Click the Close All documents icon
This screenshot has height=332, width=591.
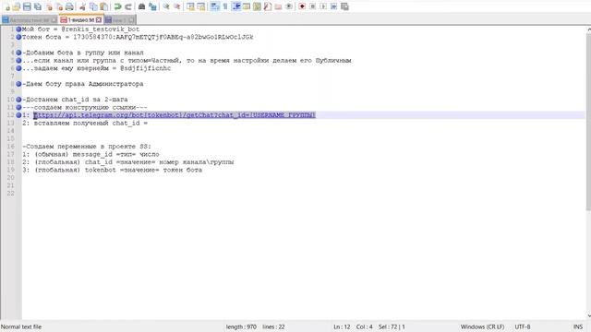(x=59, y=6)
